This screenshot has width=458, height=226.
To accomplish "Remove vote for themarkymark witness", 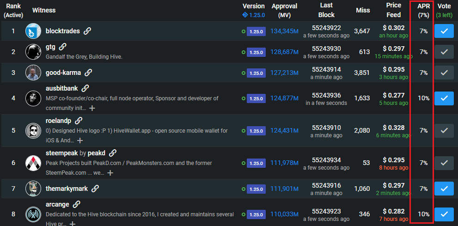I will tap(444, 189).
